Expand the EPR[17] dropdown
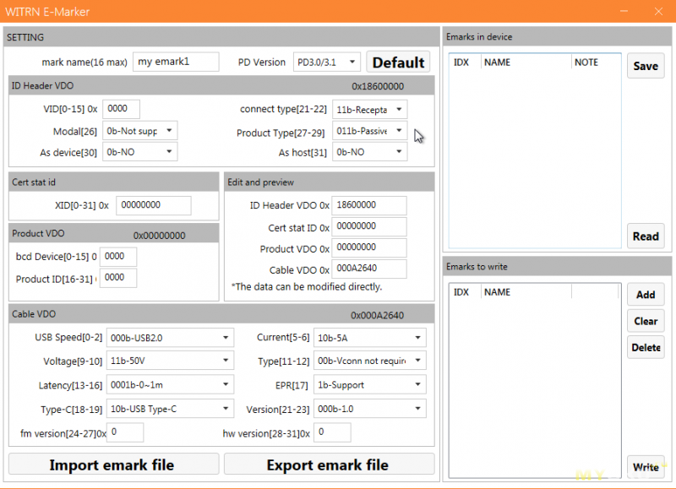This screenshot has height=489, width=676. pos(369,385)
